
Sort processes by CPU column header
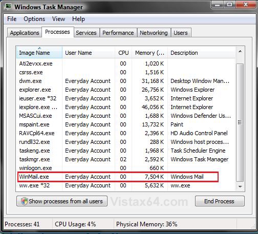pos(123,53)
